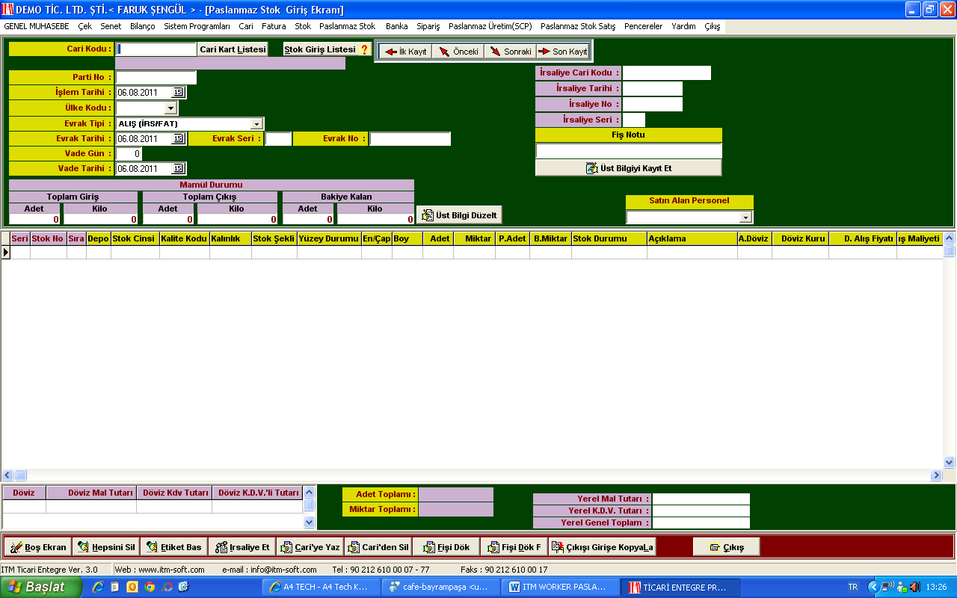Image resolution: width=957 pixels, height=598 pixels.
Task: Open the Sistem Programları menu
Action: [197, 26]
